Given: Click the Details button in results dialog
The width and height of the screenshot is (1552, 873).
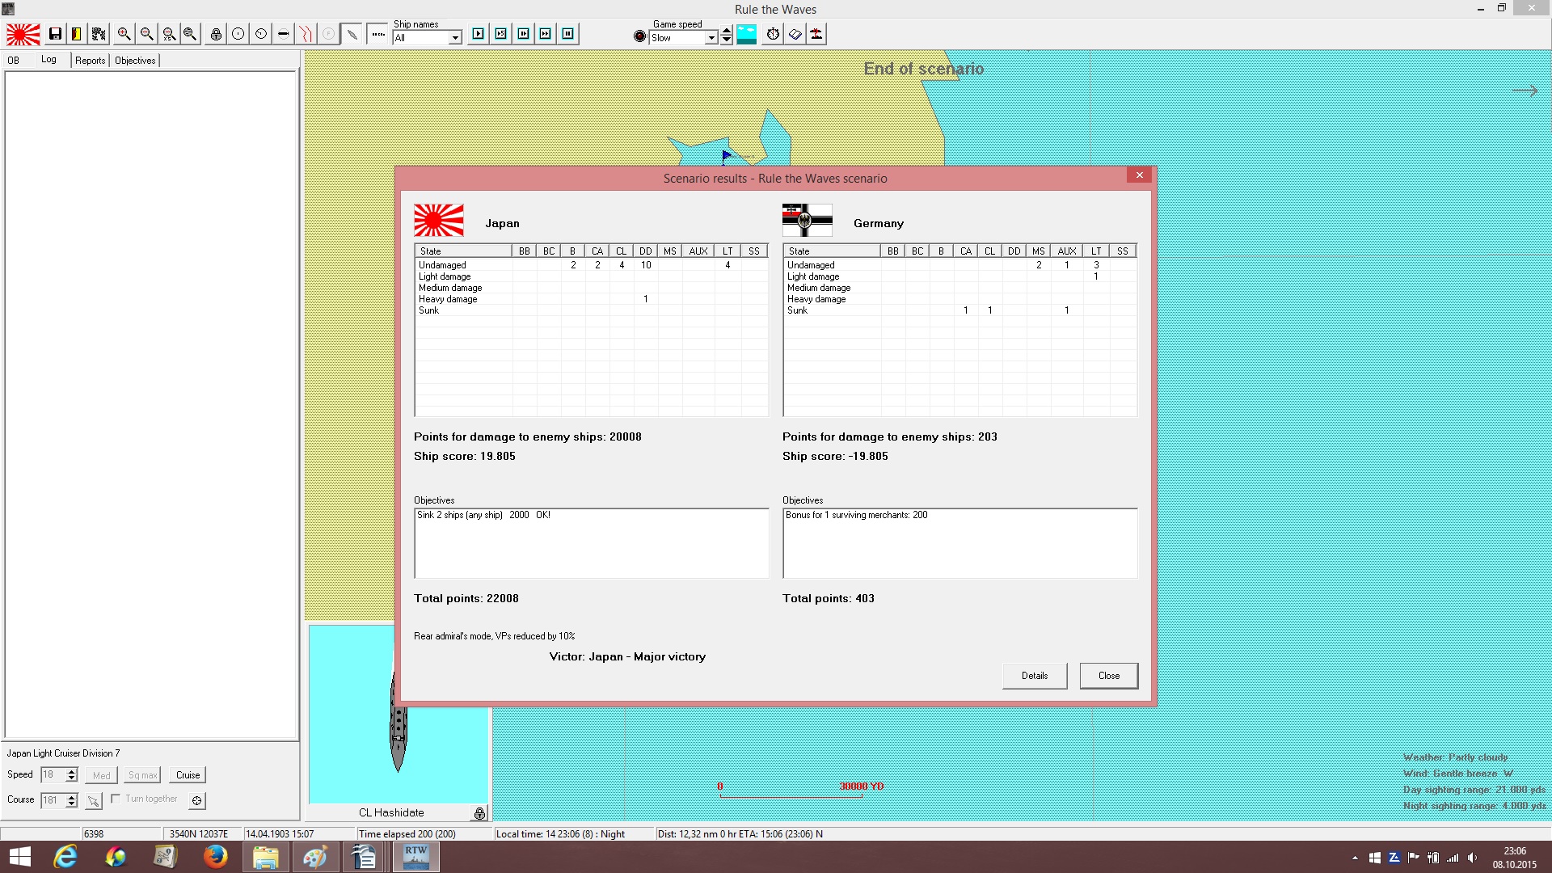Looking at the screenshot, I should [1035, 676].
